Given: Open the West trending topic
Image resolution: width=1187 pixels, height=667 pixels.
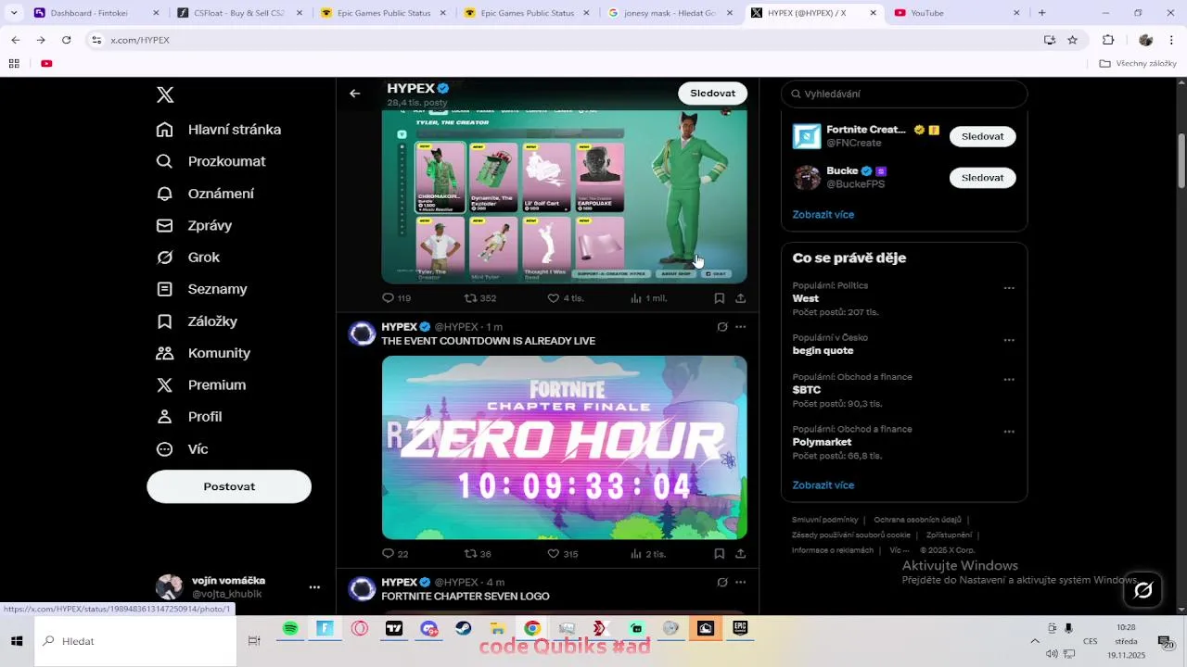Looking at the screenshot, I should coord(806,298).
